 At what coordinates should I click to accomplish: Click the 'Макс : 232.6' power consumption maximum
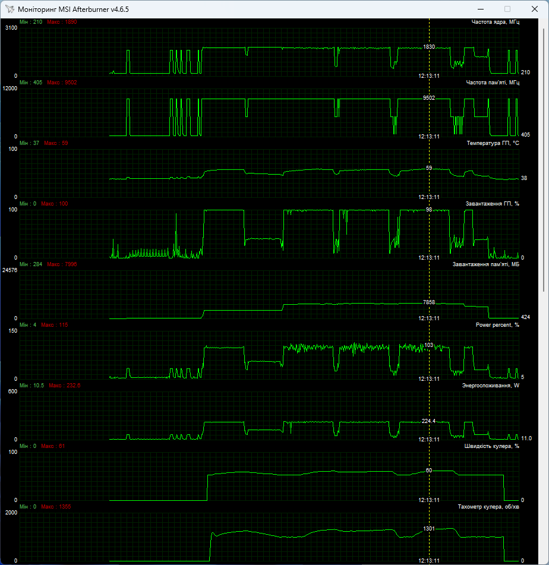coord(65,385)
